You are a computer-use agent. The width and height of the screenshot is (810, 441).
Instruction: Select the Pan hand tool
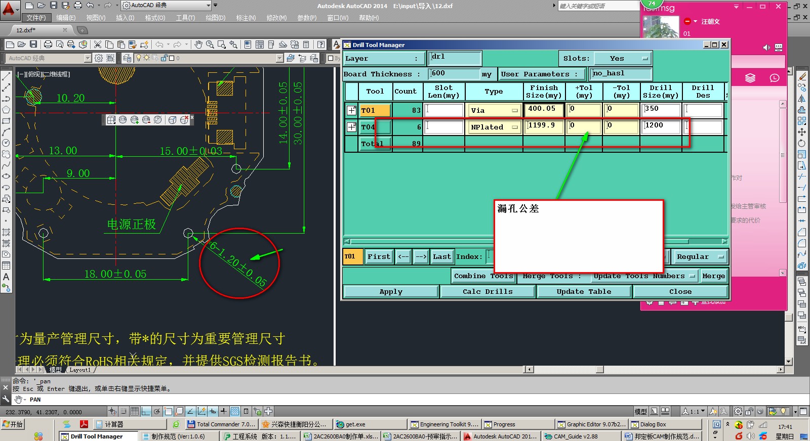click(x=198, y=45)
